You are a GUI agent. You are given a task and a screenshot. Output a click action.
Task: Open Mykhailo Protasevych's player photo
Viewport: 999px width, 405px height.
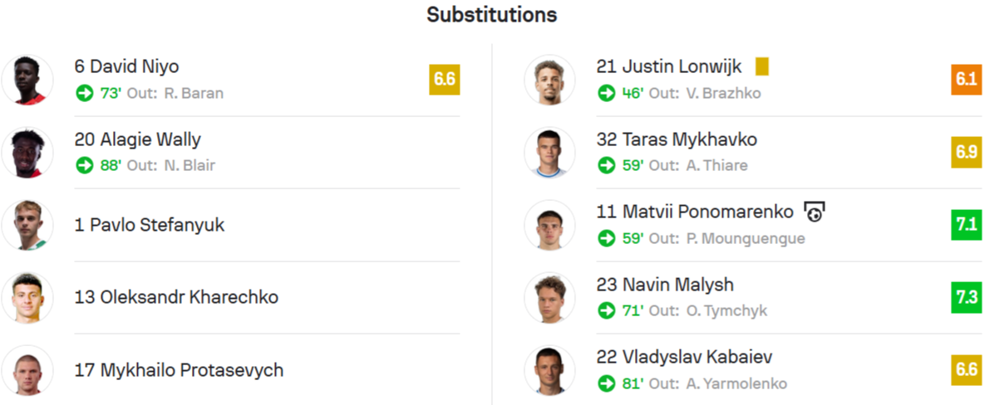point(27,371)
